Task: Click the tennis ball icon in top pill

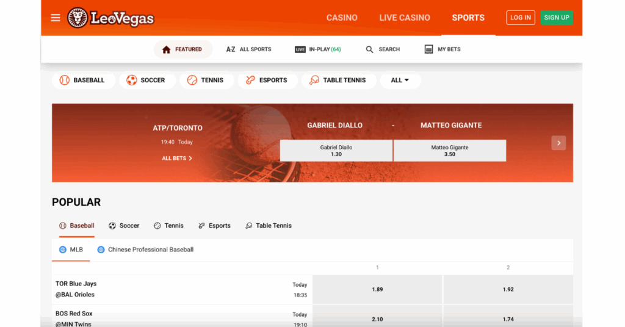Action: (192, 80)
